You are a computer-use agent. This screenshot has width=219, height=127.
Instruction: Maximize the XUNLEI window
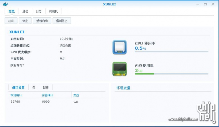tap(205, 4)
